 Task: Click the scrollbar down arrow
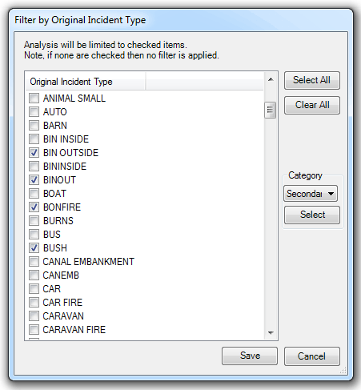(271, 332)
